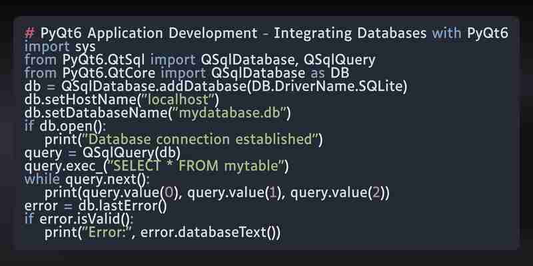Click 'DB.DriverName.SQLite' argument
This screenshot has width=533, height=266.
326,86
